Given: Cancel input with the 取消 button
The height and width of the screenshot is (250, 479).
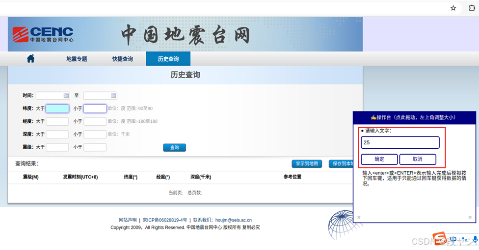Looking at the screenshot, I should (418, 159).
